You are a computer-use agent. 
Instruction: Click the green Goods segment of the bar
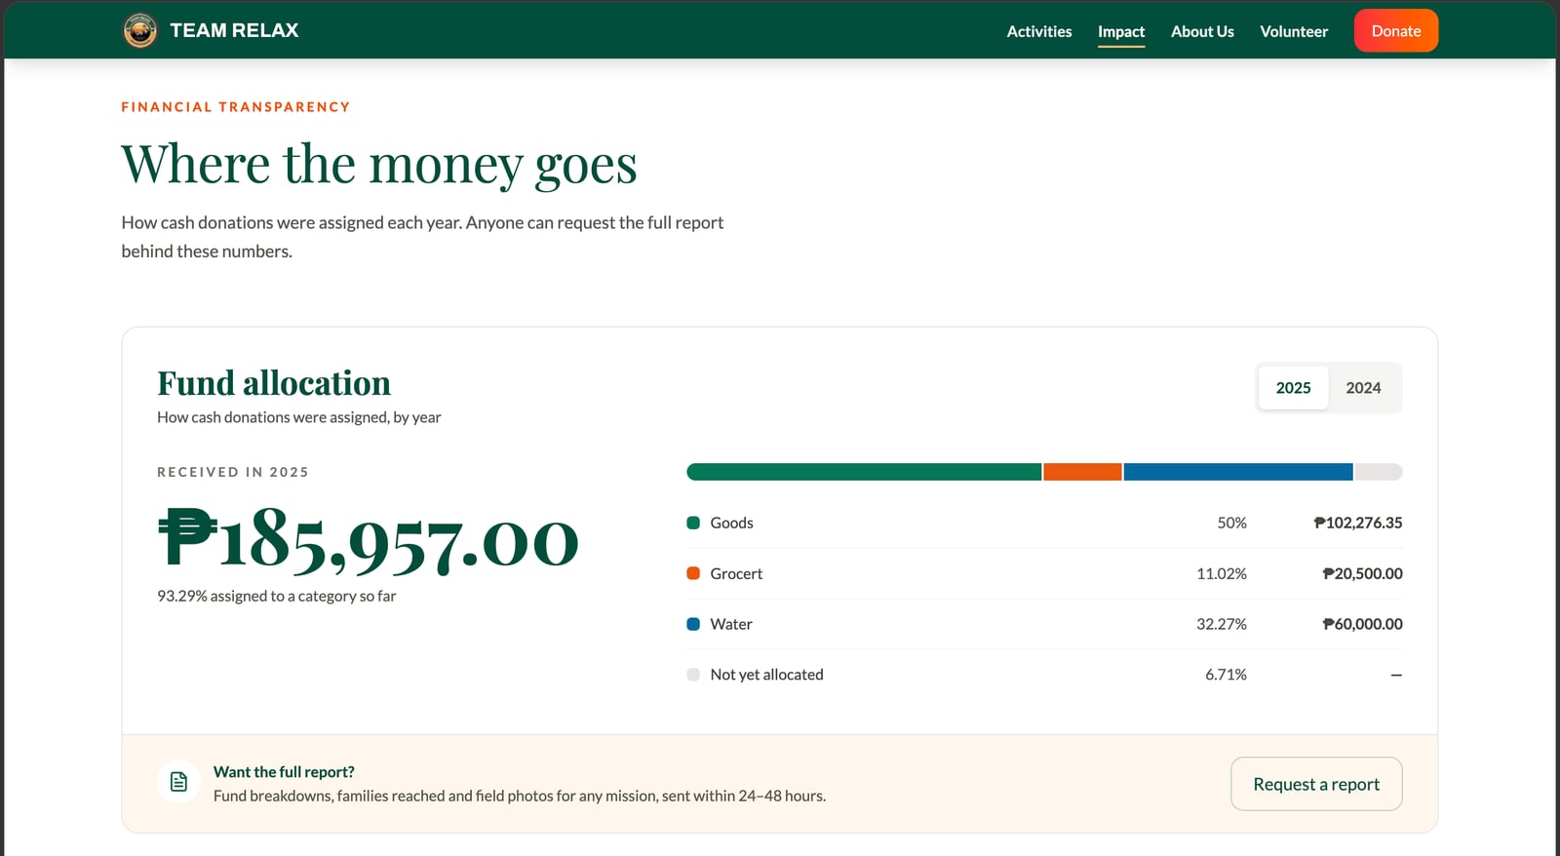click(x=864, y=472)
